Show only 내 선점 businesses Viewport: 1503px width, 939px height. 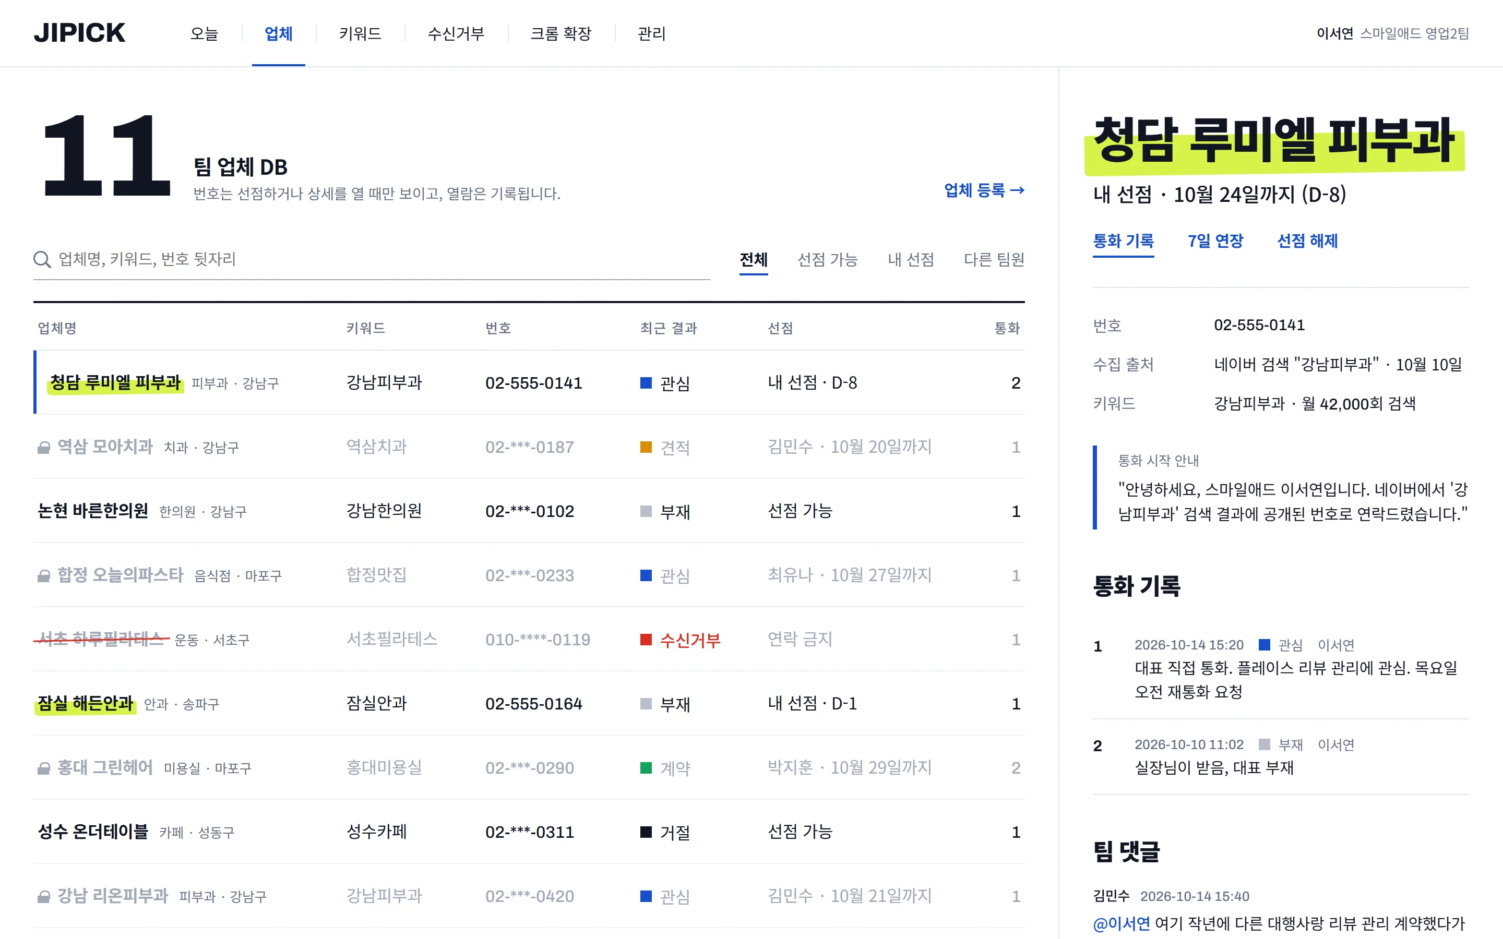pos(911,260)
